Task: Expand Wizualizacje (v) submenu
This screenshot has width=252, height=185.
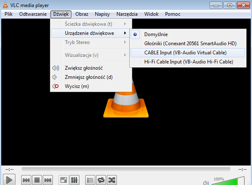Action: [x=91, y=55]
